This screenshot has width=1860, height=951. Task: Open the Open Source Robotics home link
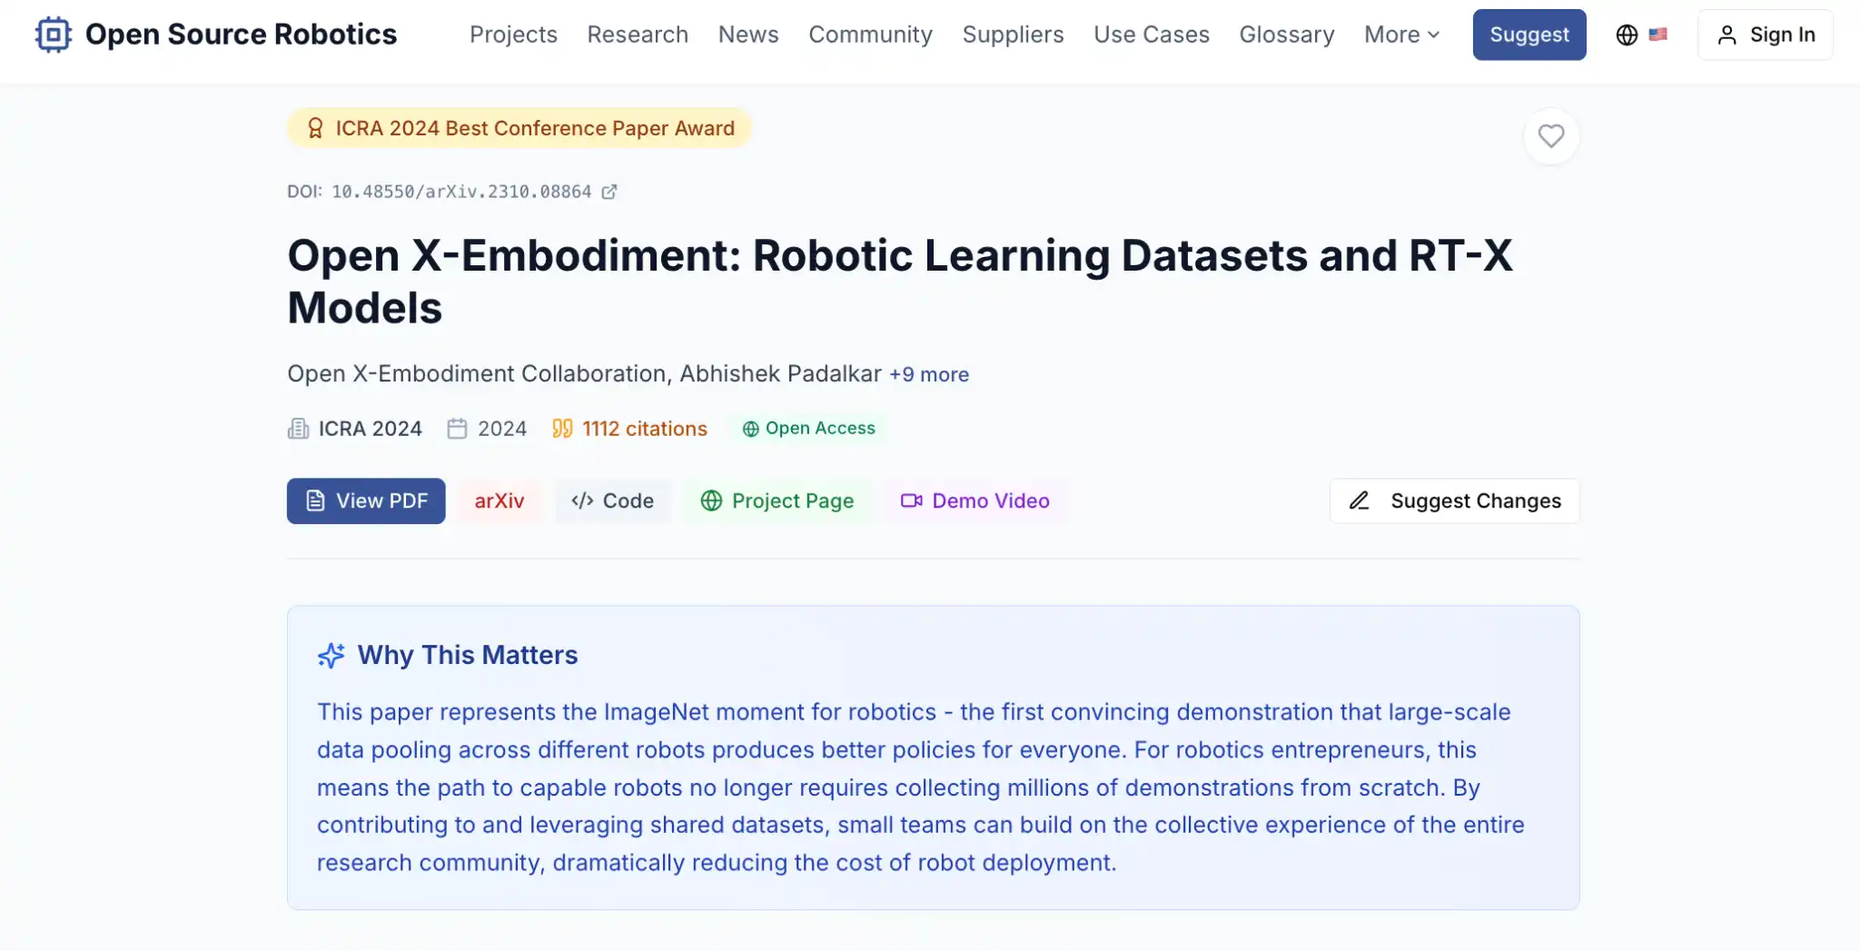[216, 35]
